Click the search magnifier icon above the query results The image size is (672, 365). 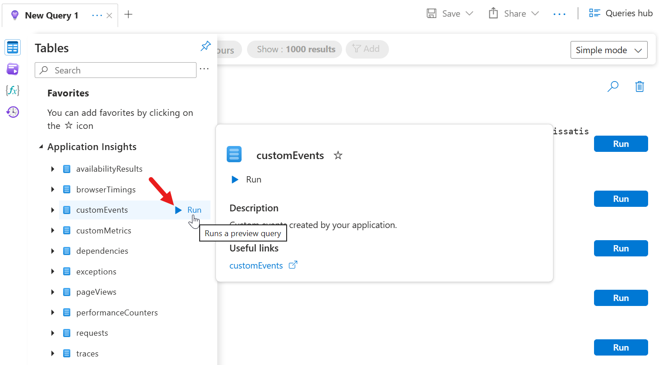613,86
